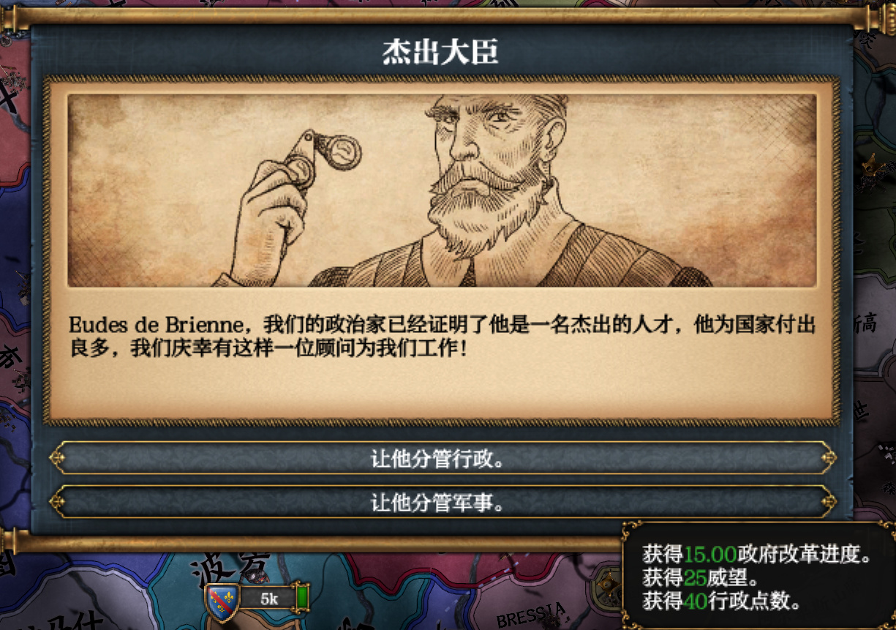Click the 获得15.00政府改革进度 tooltip line
Viewport: 896px width, 630px height.
coord(758,554)
